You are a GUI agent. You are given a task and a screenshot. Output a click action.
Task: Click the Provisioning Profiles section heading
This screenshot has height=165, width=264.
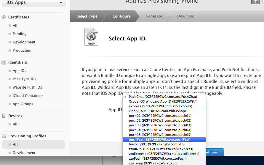[27, 136]
